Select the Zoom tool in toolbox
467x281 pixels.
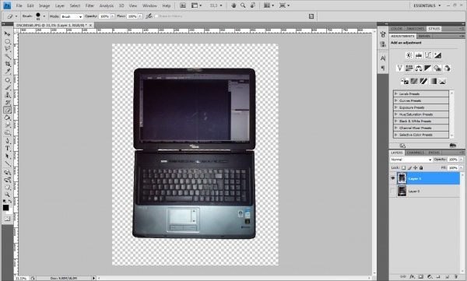tap(7, 195)
